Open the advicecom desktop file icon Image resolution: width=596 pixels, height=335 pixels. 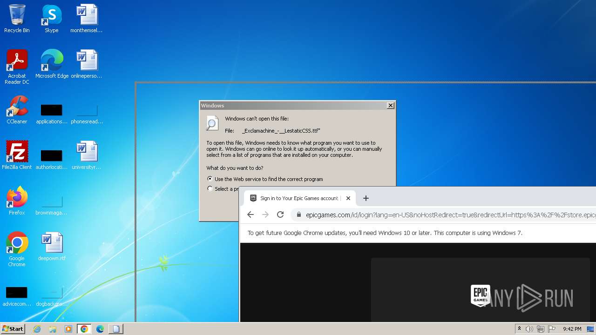pyautogui.click(x=17, y=297)
